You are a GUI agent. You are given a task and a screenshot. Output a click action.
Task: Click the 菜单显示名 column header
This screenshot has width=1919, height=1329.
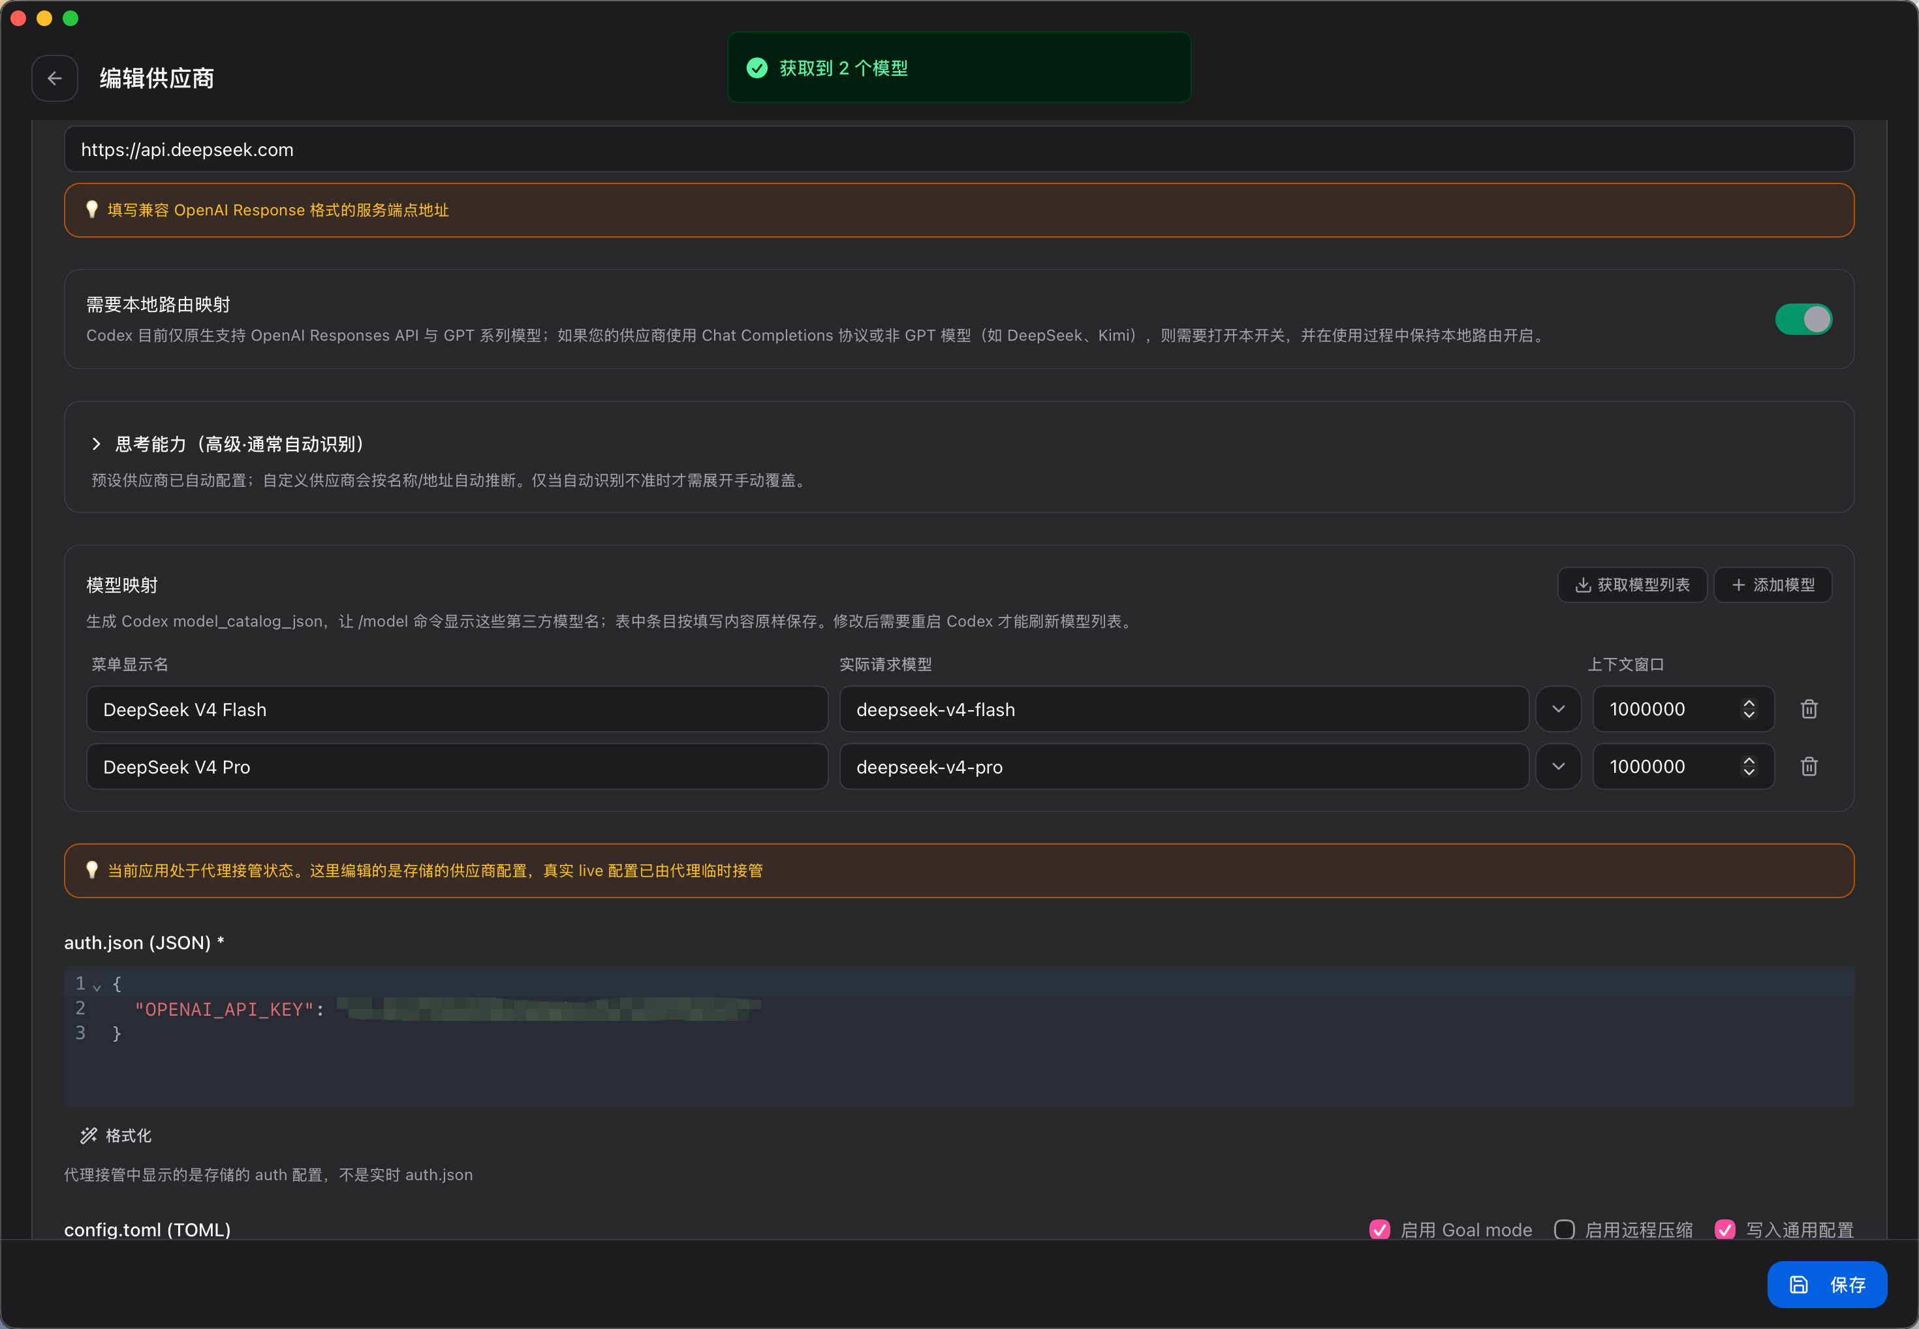130,664
